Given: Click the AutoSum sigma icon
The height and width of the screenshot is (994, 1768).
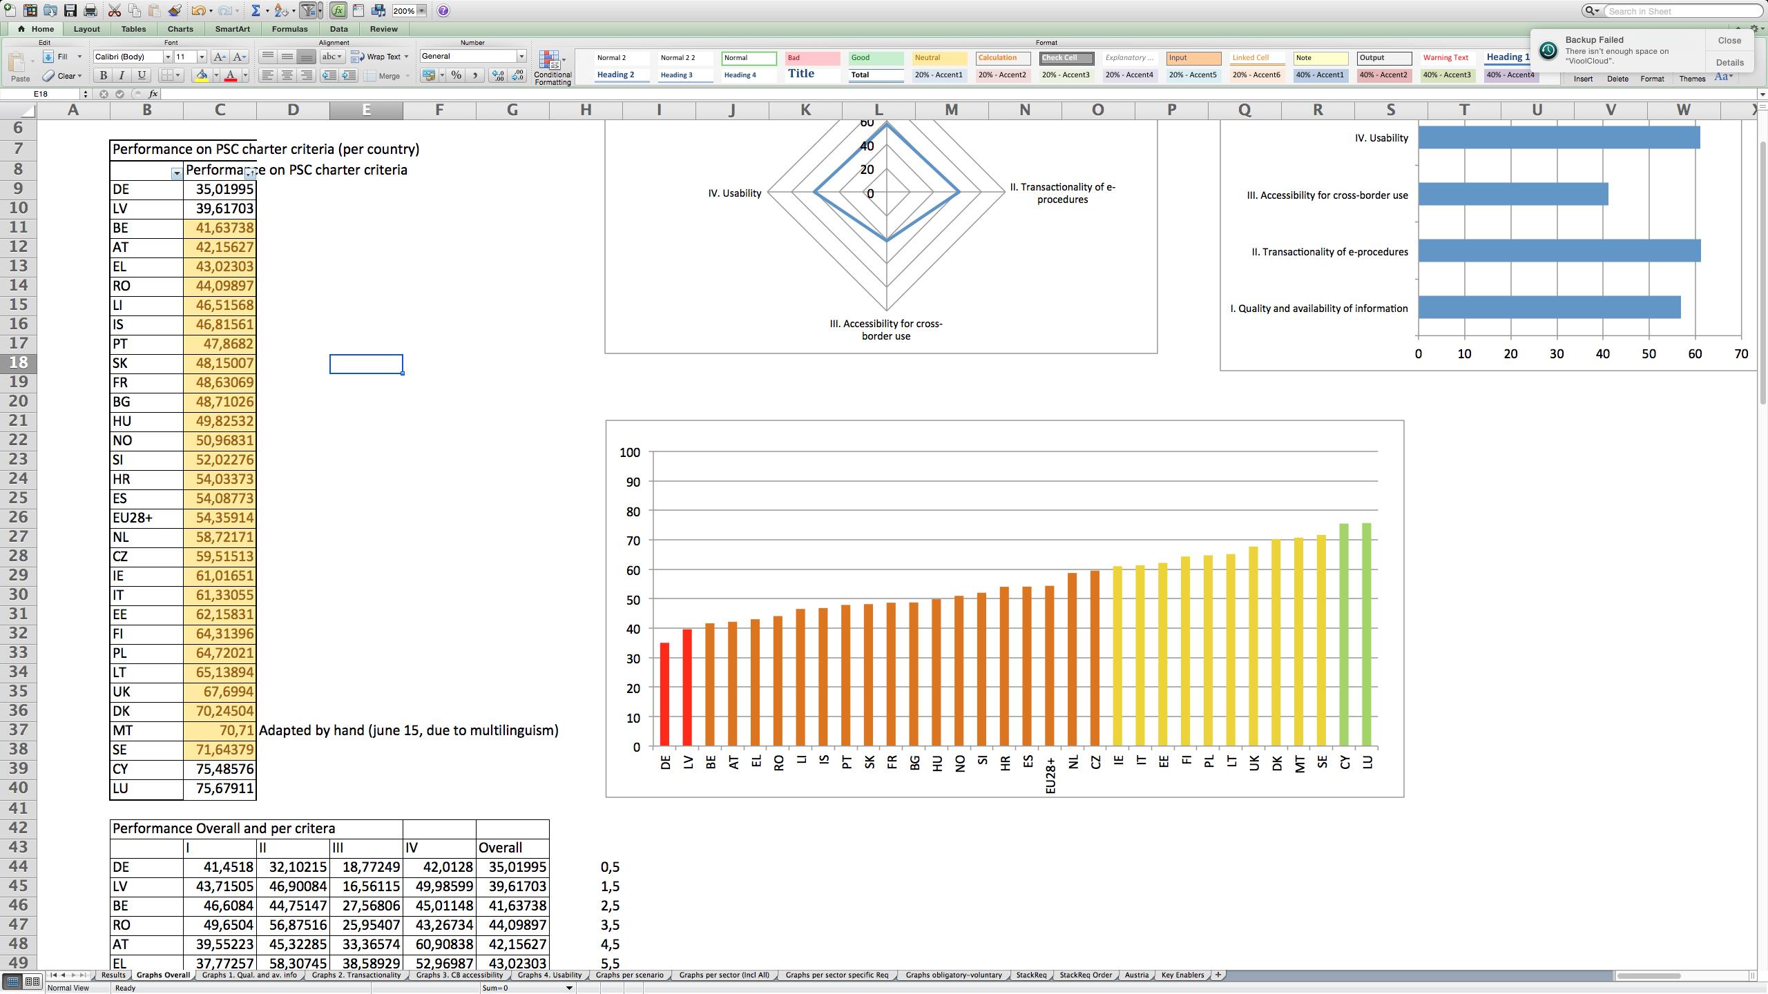Looking at the screenshot, I should click(256, 10).
